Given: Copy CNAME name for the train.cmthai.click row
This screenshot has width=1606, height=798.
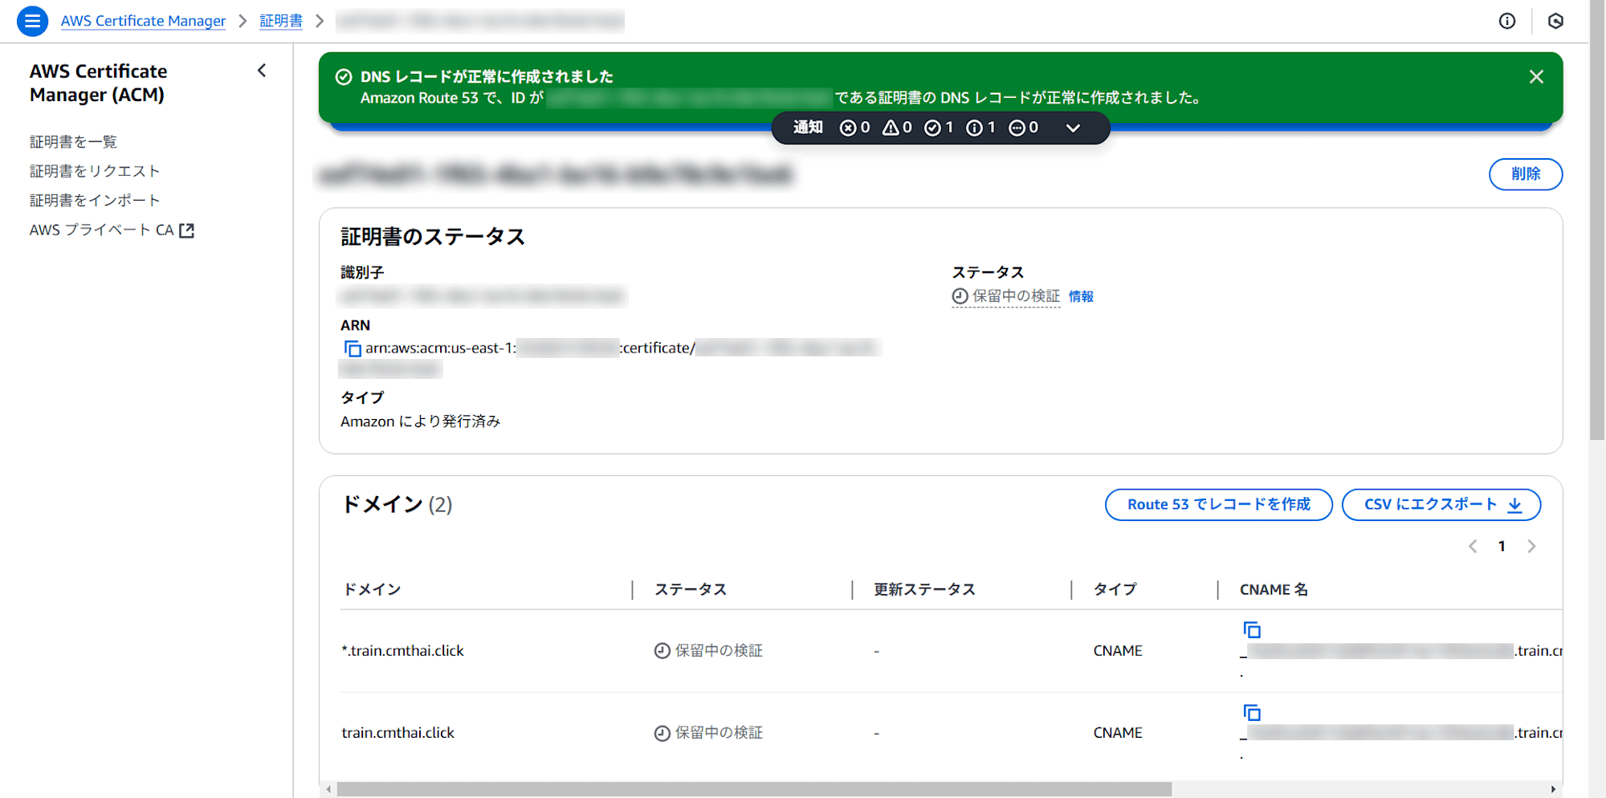Looking at the screenshot, I should pos(1252,712).
